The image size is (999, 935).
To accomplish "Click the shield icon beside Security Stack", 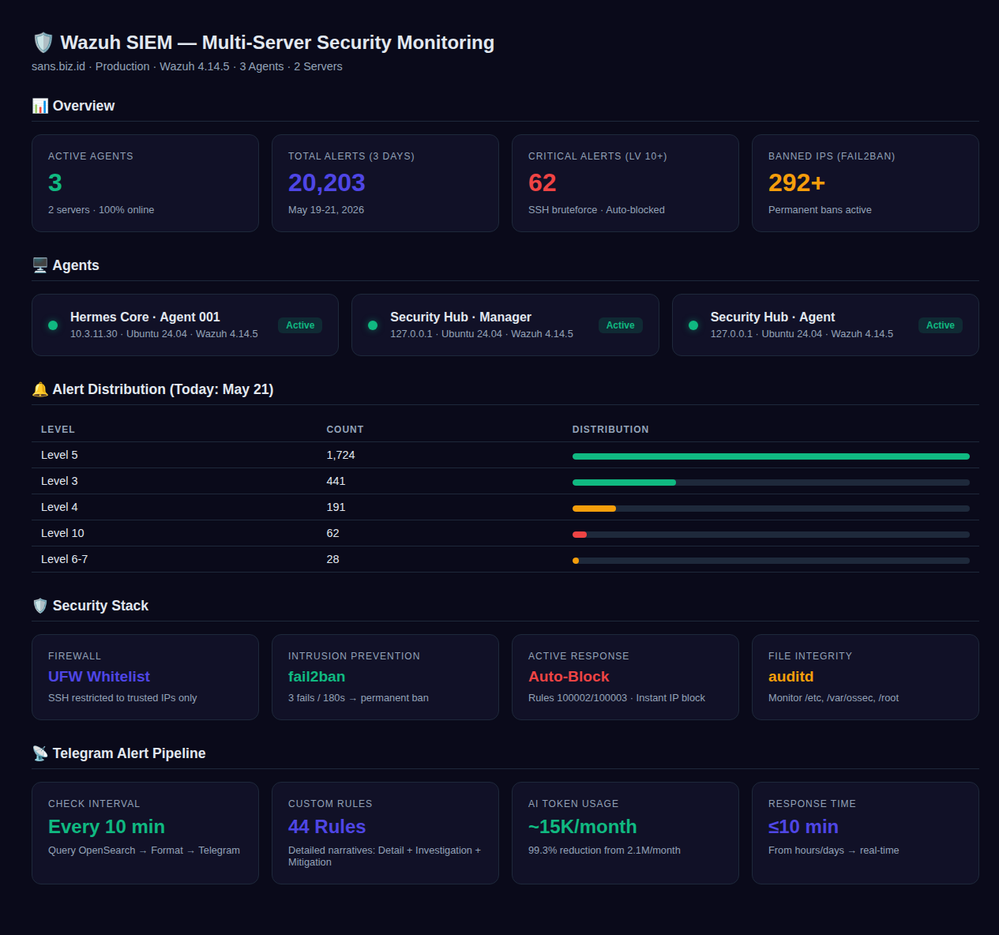I will pyautogui.click(x=40, y=606).
